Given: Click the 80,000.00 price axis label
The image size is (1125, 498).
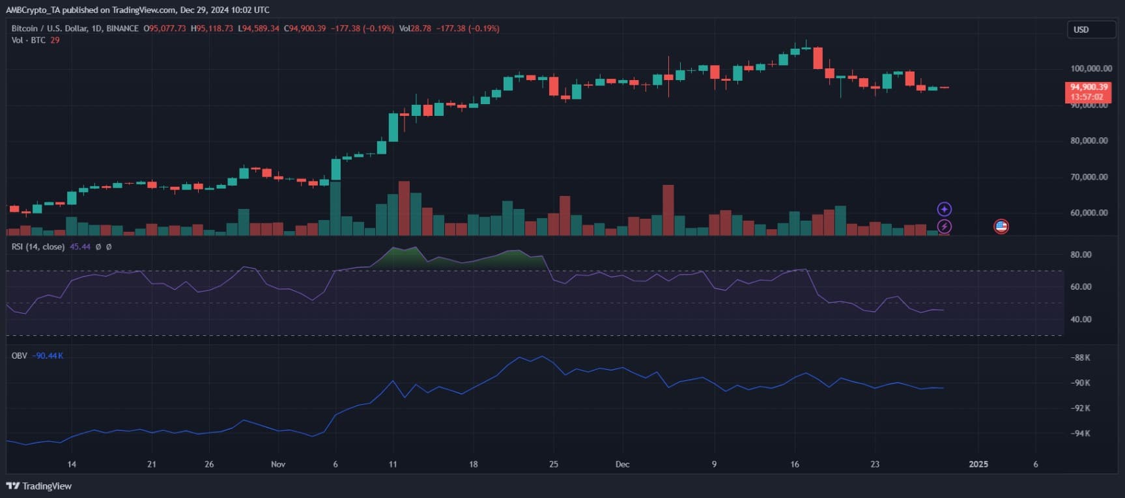Looking at the screenshot, I should pyautogui.click(x=1089, y=141).
